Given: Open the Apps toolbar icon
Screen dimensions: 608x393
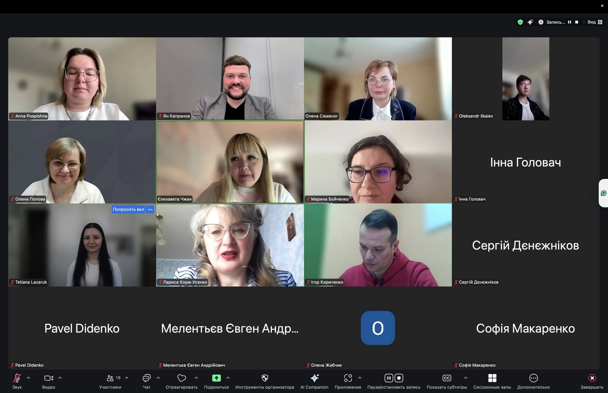Looking at the screenshot, I should (348, 378).
